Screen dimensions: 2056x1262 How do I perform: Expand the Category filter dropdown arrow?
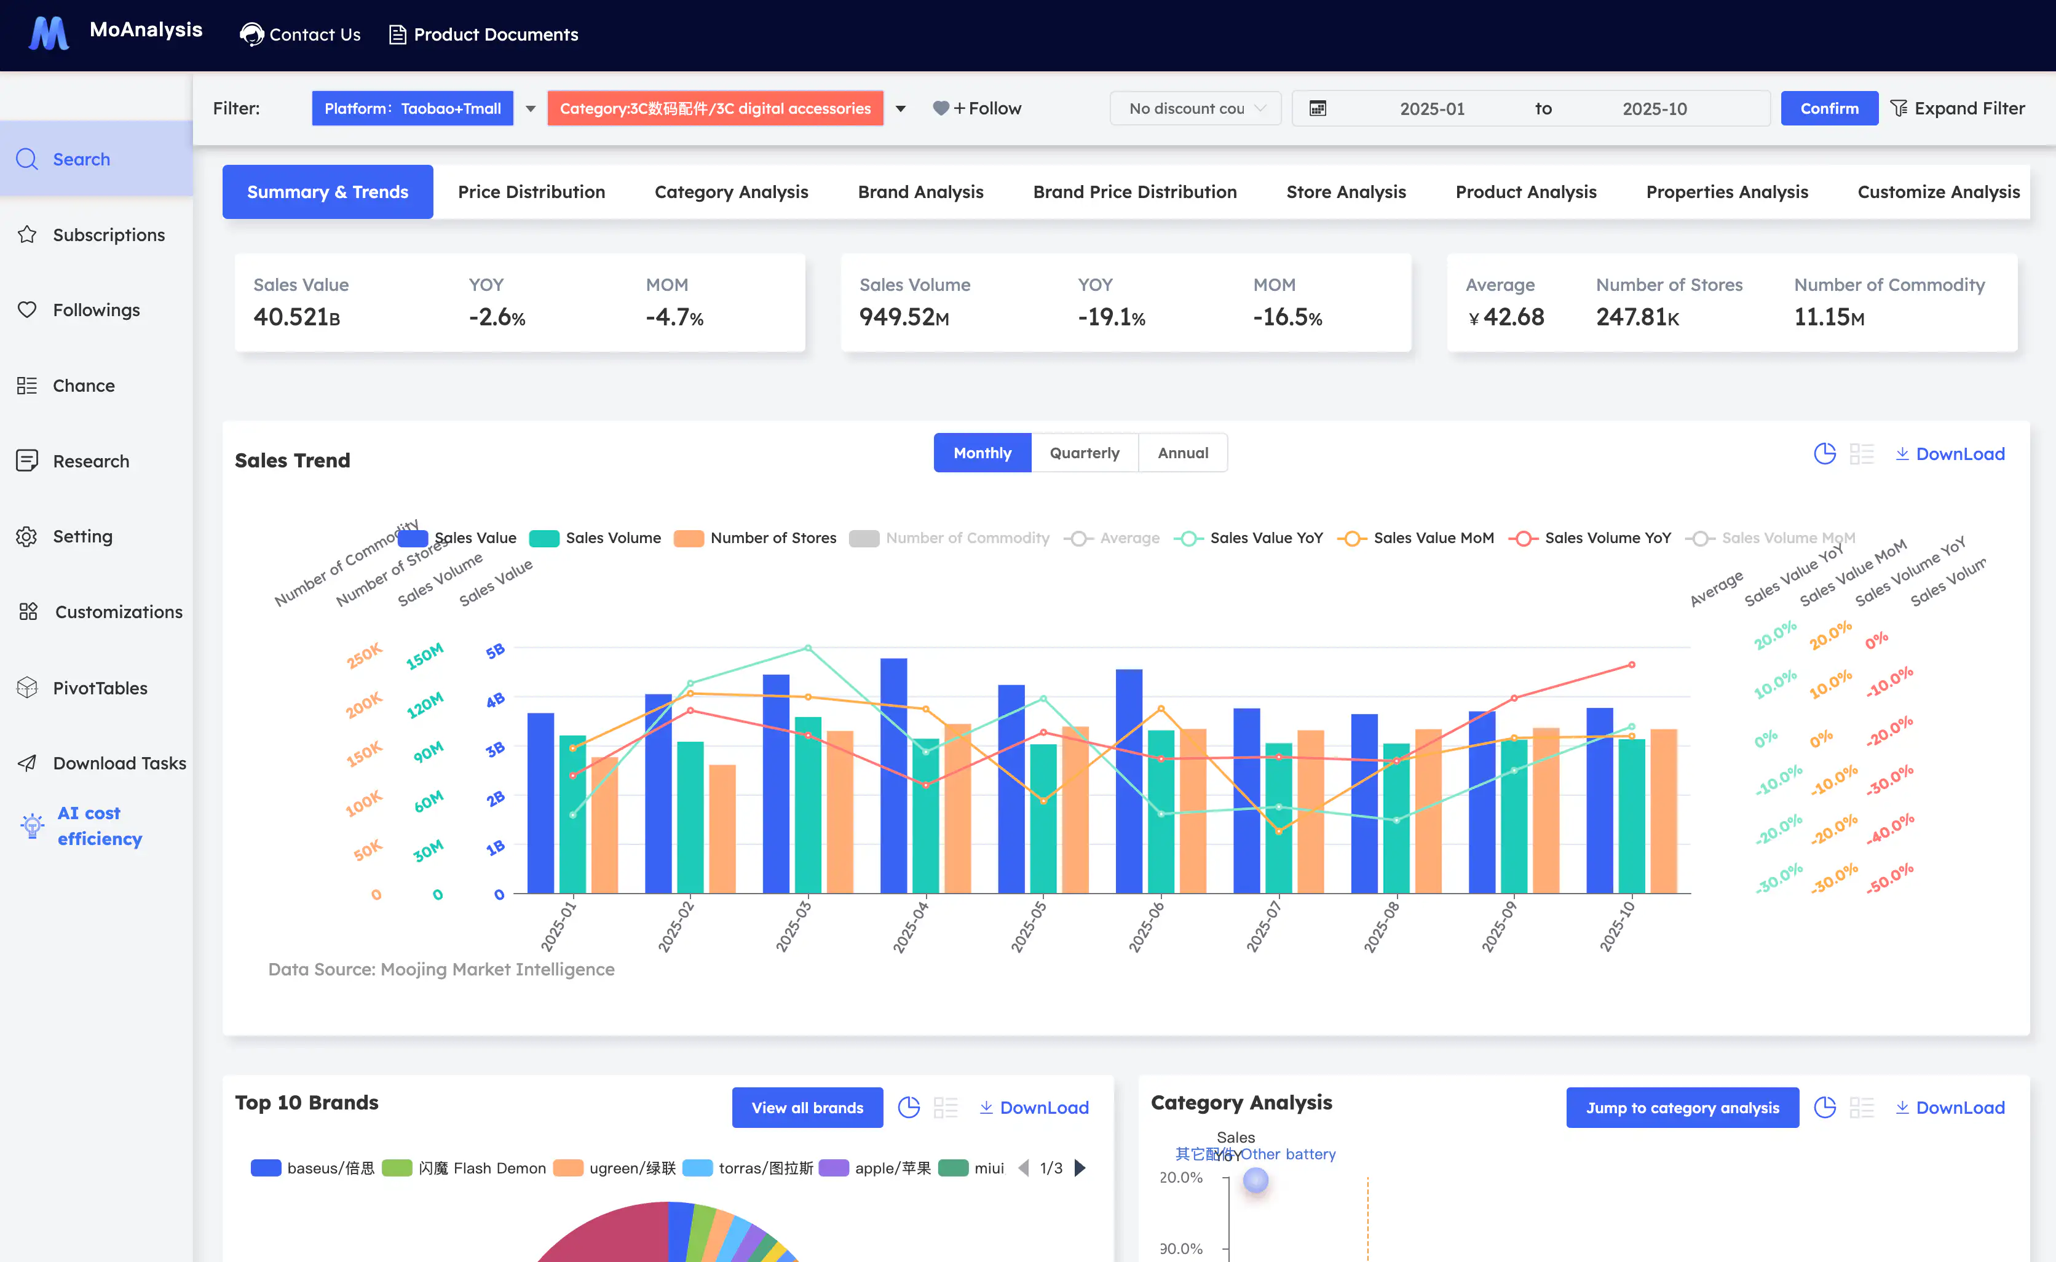[x=900, y=108]
